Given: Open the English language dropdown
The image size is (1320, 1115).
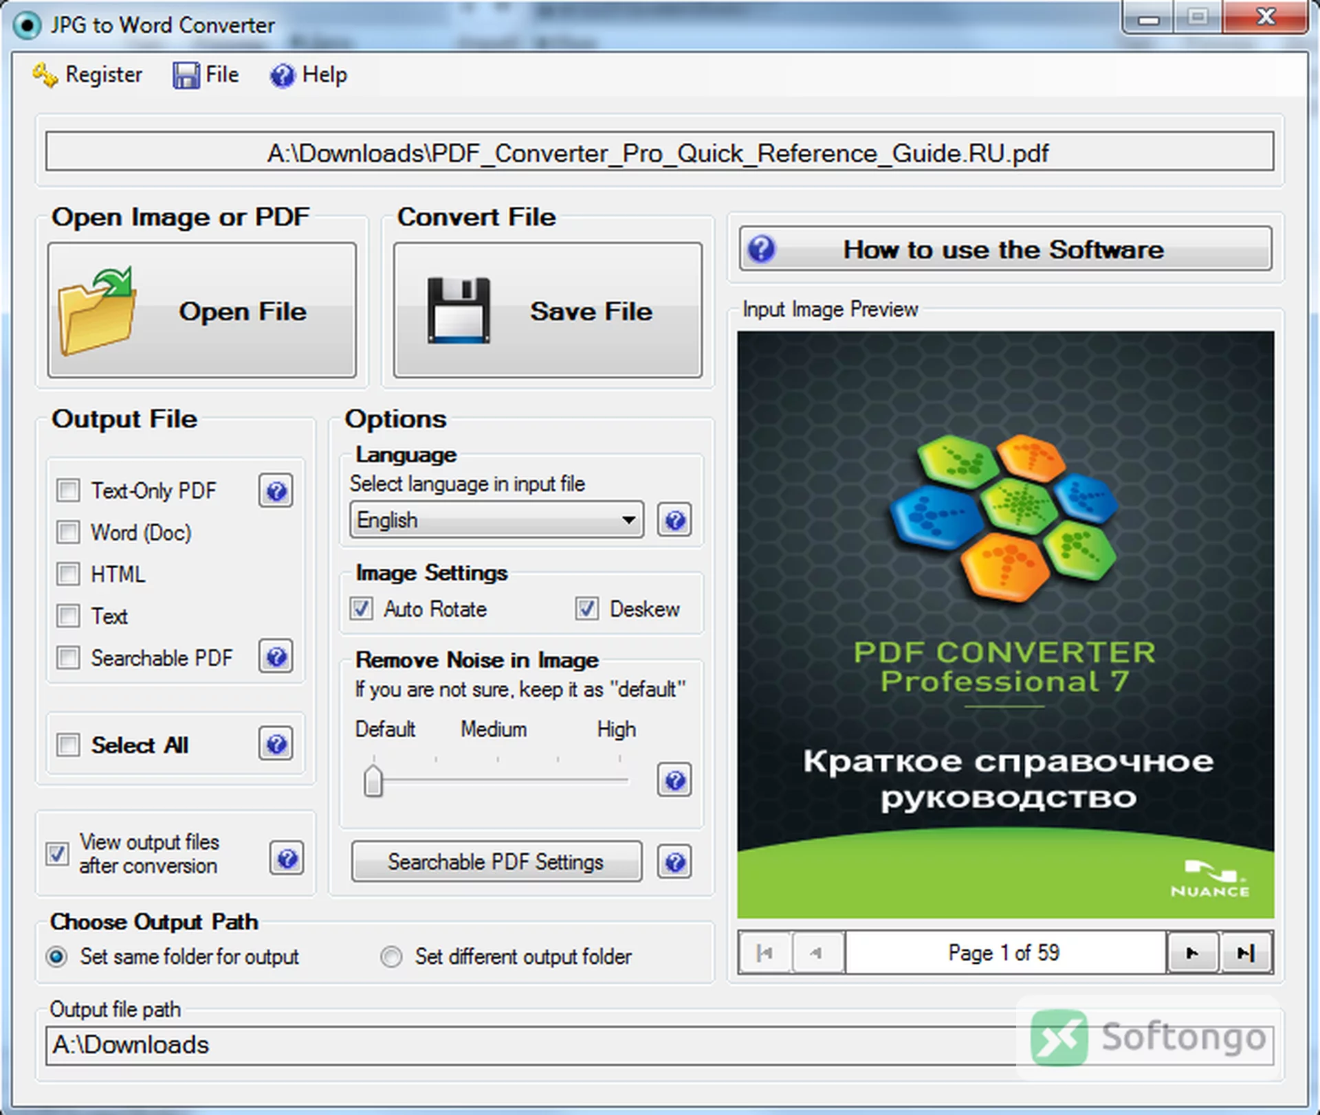Looking at the screenshot, I should point(496,520).
